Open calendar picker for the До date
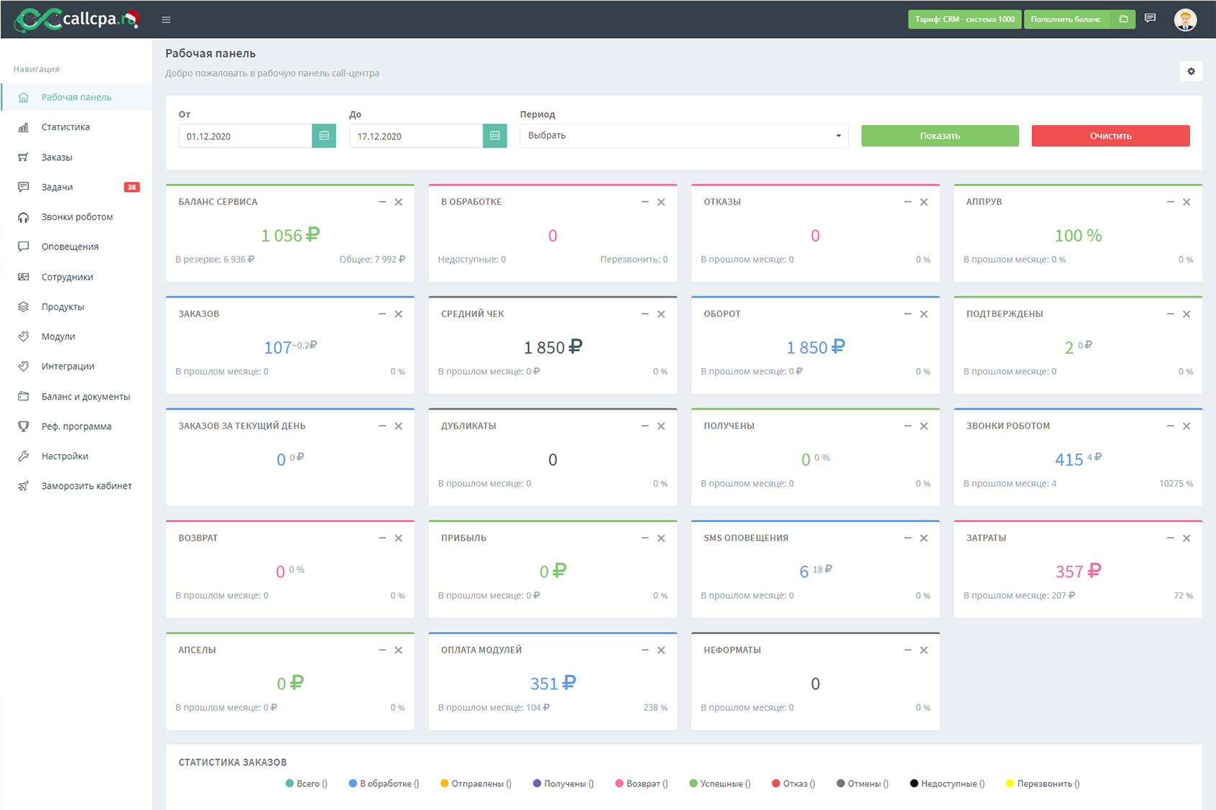Screen dimensions: 1216x810 point(494,136)
